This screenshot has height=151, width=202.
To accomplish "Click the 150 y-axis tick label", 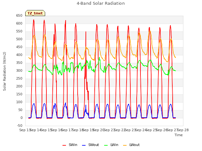I will [x=19, y=94].
